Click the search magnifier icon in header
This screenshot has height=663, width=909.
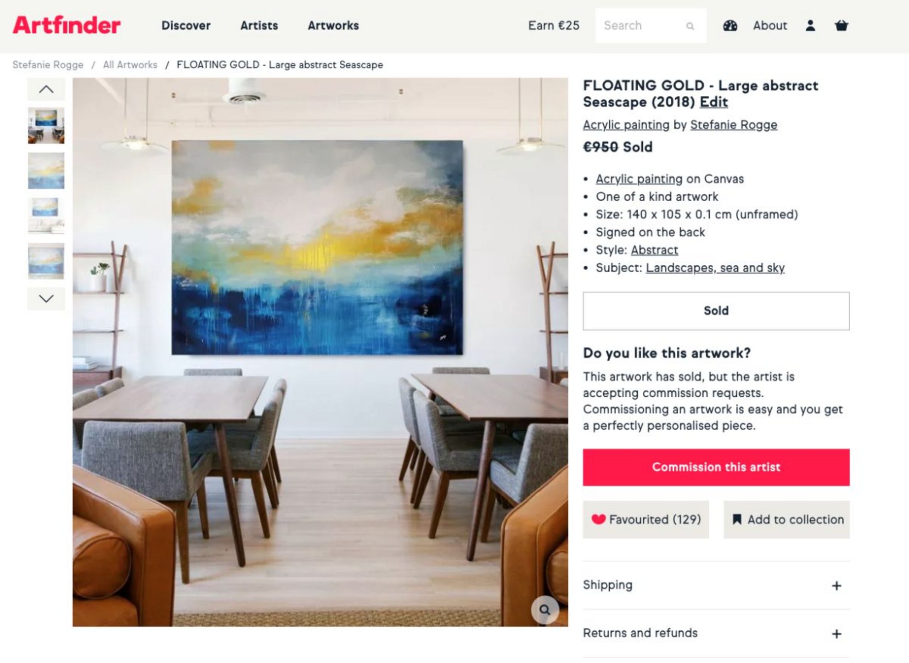tap(690, 26)
